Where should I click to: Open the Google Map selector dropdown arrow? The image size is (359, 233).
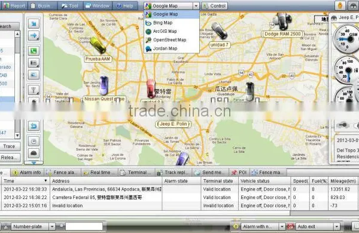tap(196, 6)
